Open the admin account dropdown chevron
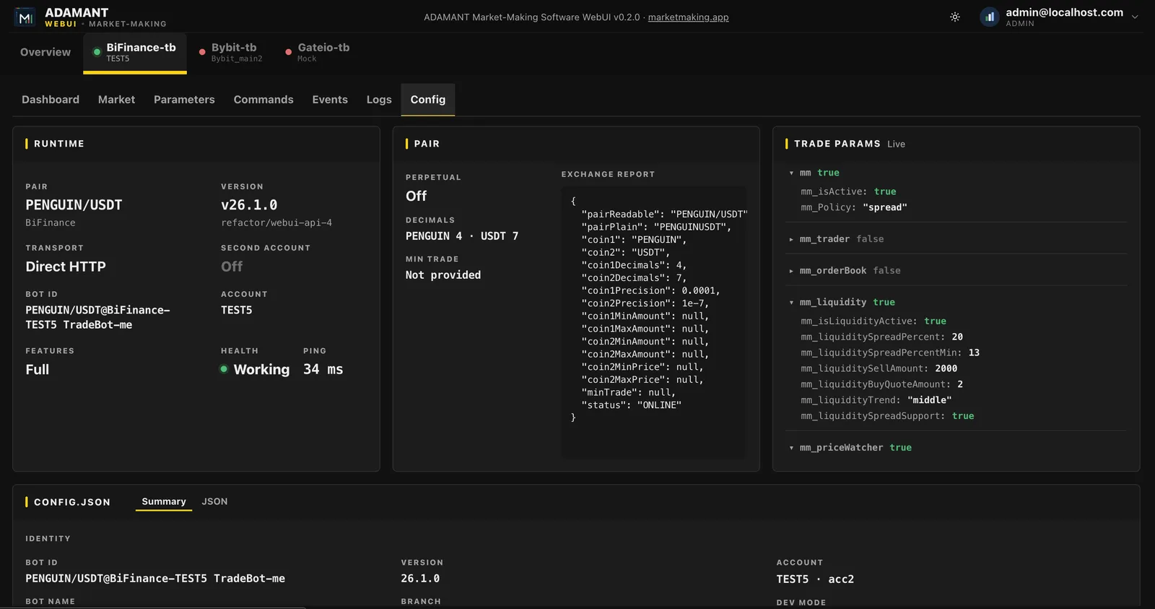The image size is (1155, 609). [x=1135, y=17]
